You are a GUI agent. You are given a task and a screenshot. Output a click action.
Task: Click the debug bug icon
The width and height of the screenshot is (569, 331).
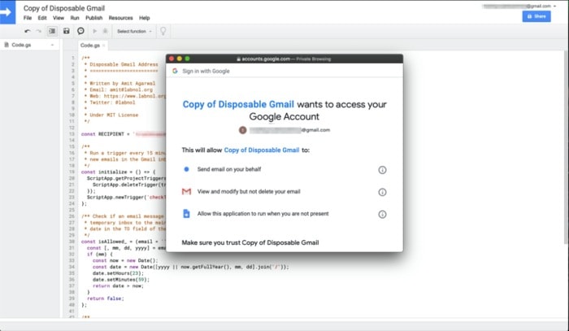tap(105, 31)
